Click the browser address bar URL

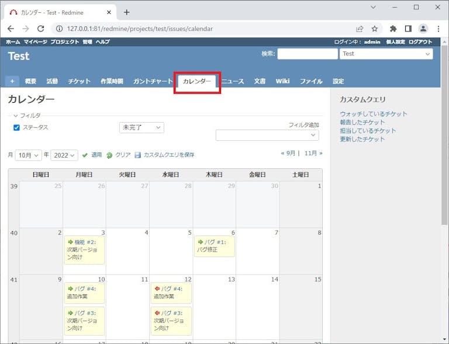click(x=140, y=29)
